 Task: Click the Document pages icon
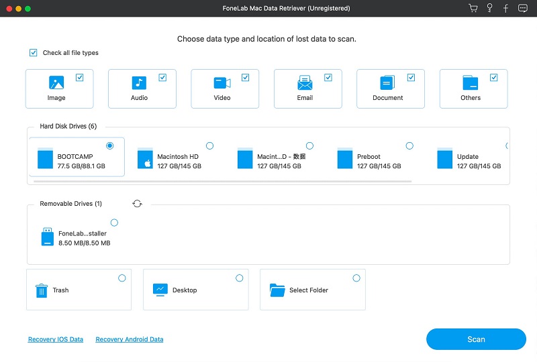point(387,83)
